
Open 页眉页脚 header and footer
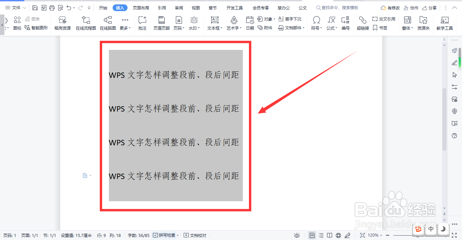click(162, 24)
